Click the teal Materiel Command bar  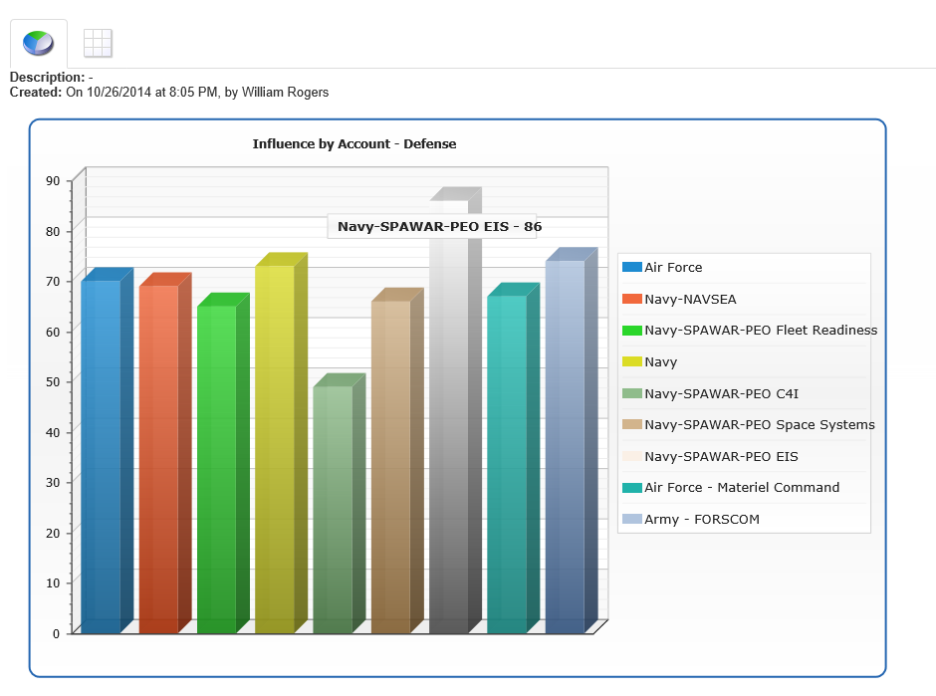507,465
